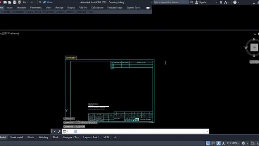Click the command line Customize wrench icon

pos(59,131)
